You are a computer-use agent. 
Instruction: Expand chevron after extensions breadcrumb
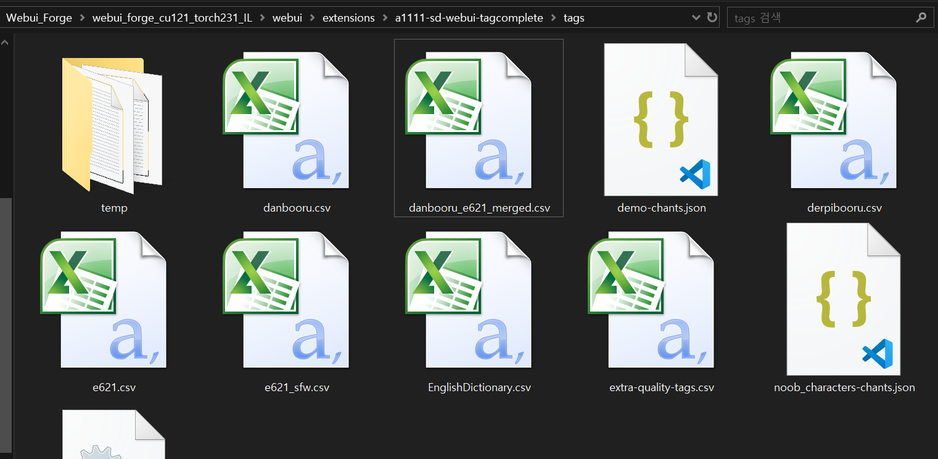click(385, 18)
